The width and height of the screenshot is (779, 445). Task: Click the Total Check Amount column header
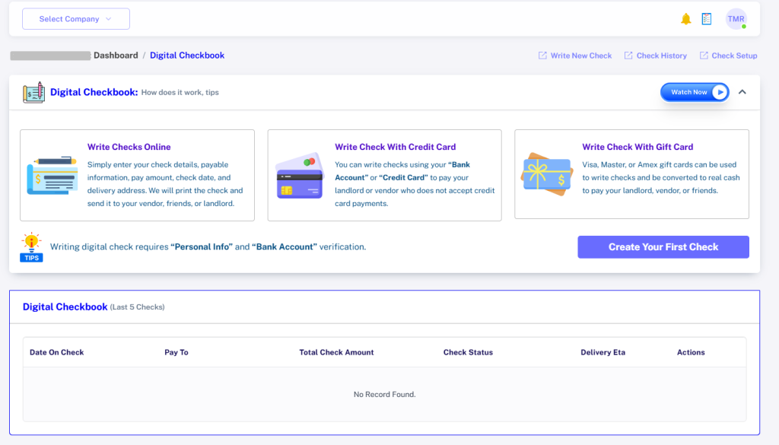pos(336,352)
